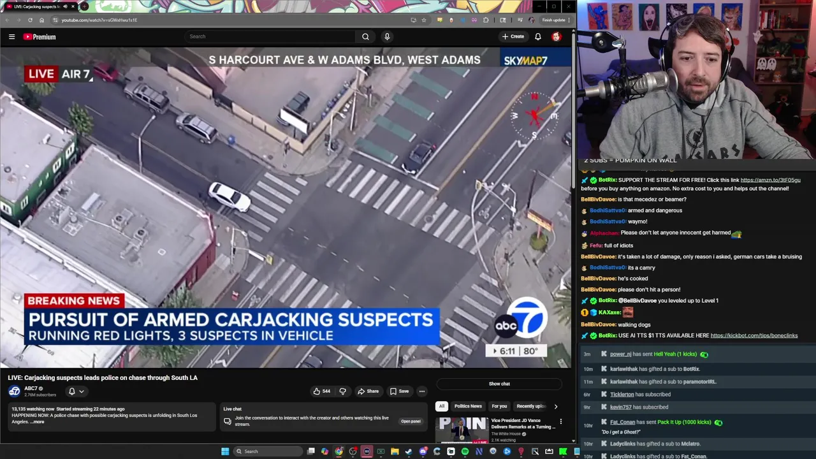Viewport: 816px width, 459px height.
Task: Mute the tab via speaker icon
Action: pyautogui.click(x=65, y=6)
